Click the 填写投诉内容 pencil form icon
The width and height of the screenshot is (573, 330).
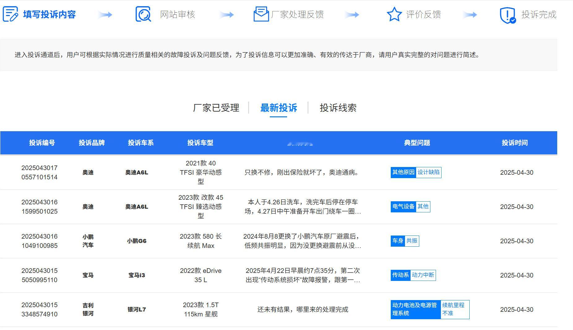pyautogui.click(x=10, y=14)
